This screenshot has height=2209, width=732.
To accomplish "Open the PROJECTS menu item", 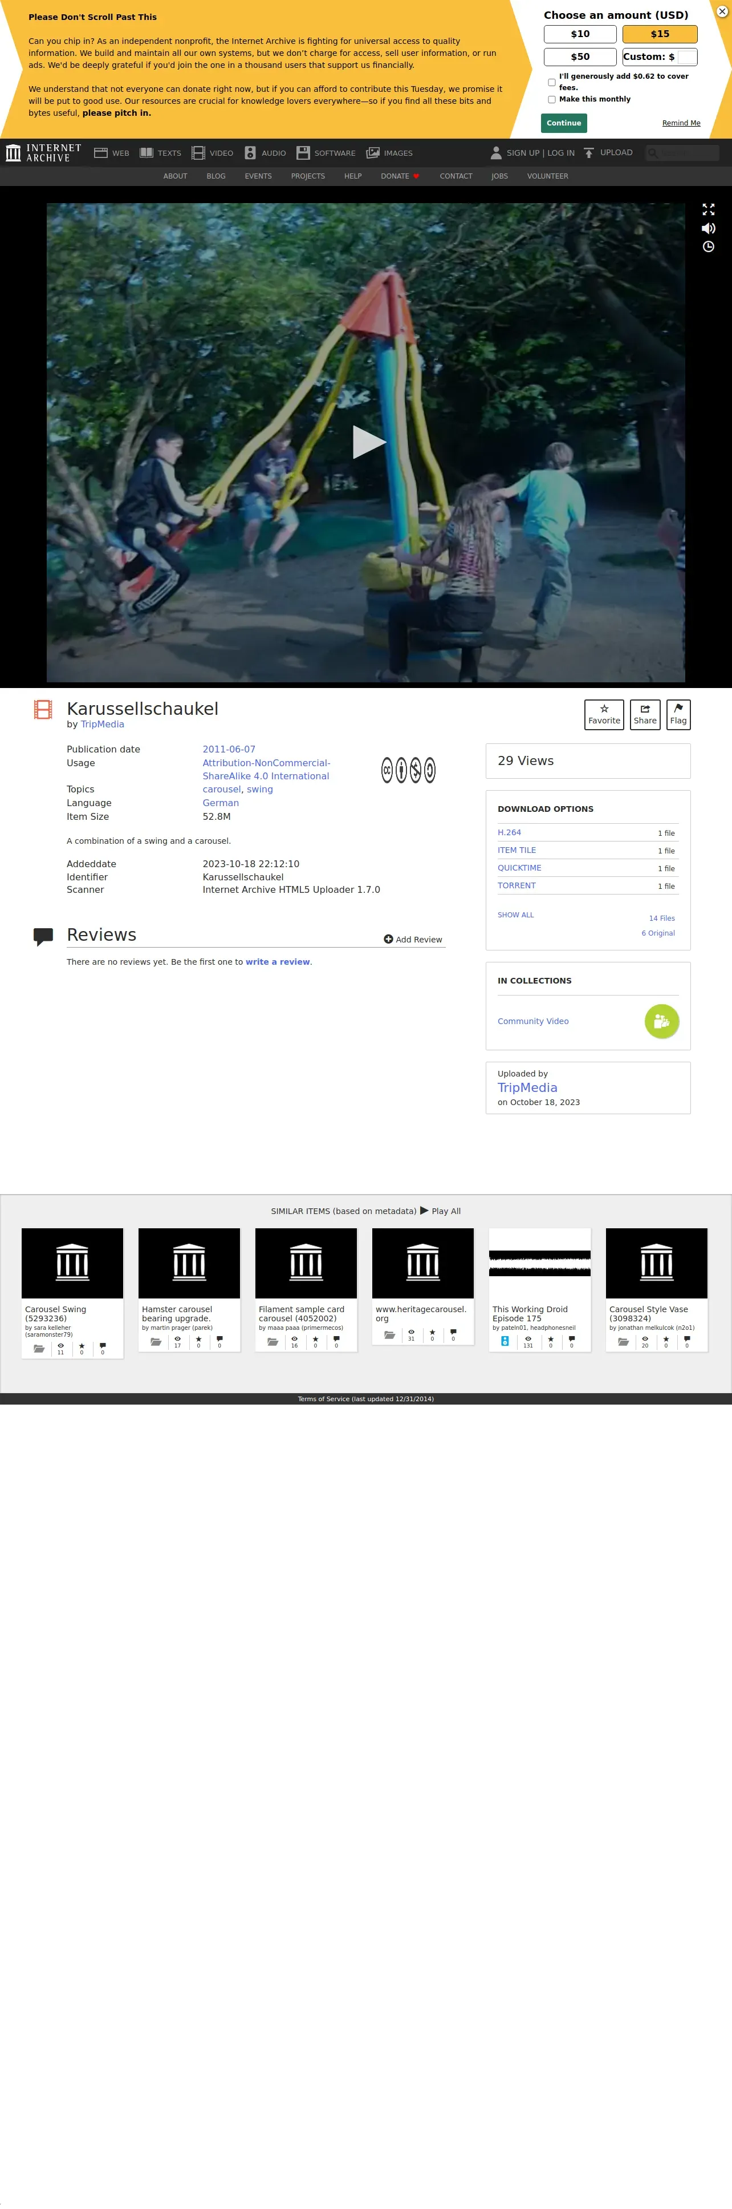I will click(308, 177).
